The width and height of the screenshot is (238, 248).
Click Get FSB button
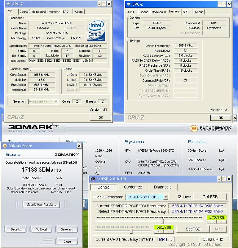210,197
